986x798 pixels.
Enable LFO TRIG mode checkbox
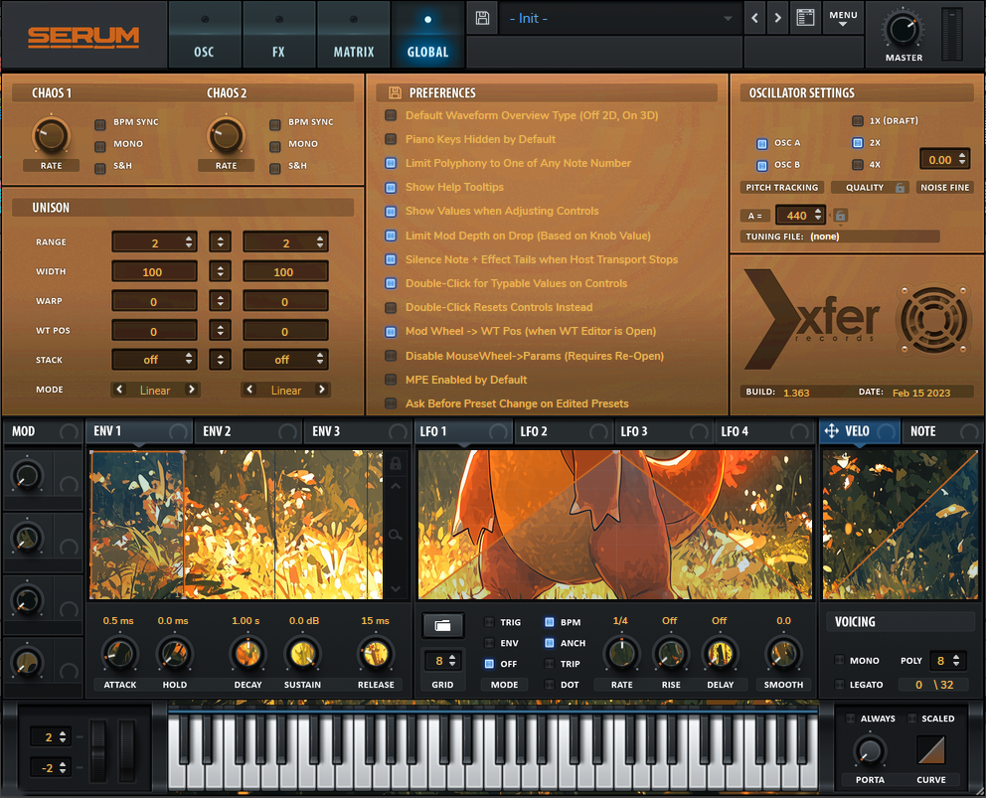point(489,622)
